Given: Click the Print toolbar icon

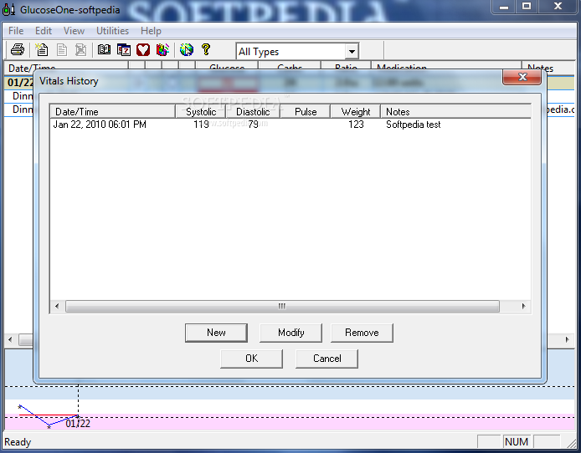Looking at the screenshot, I should click(18, 49).
